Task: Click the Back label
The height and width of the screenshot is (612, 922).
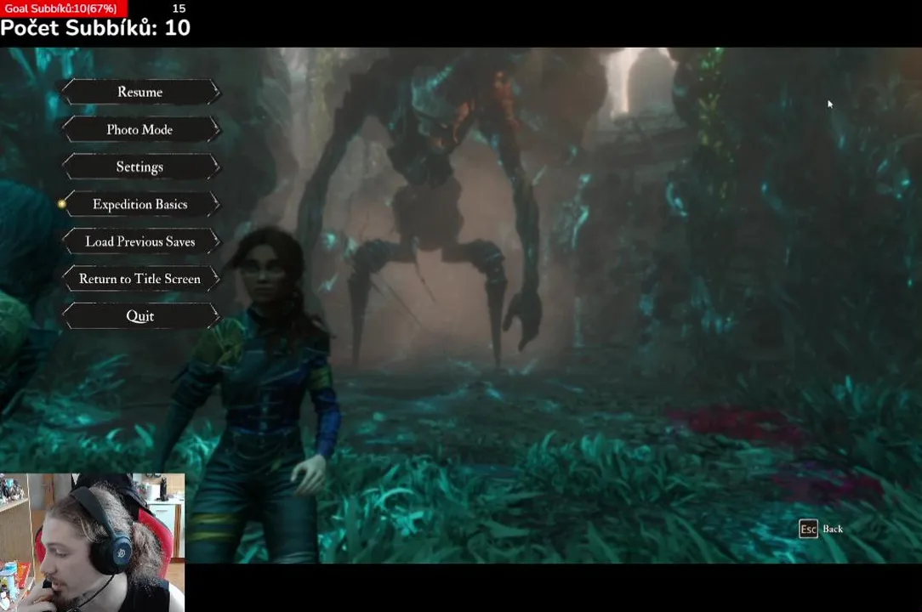Action: (833, 529)
